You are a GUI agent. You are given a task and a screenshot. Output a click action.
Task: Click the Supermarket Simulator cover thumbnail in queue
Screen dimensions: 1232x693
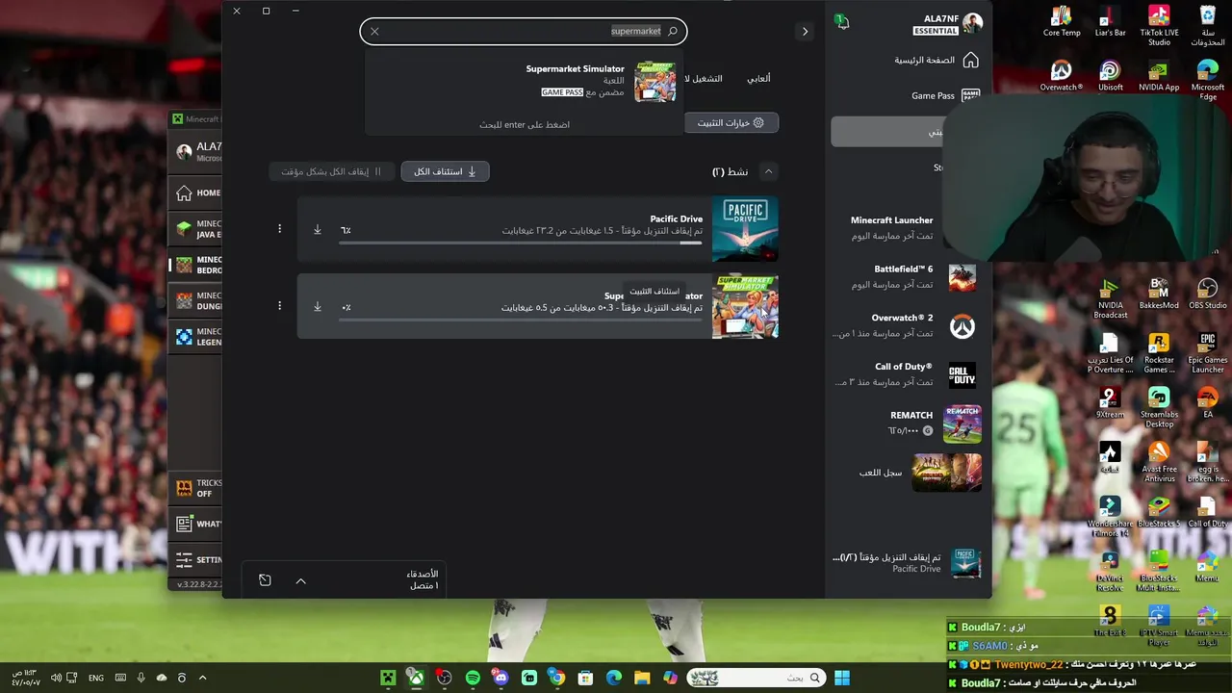745,307
